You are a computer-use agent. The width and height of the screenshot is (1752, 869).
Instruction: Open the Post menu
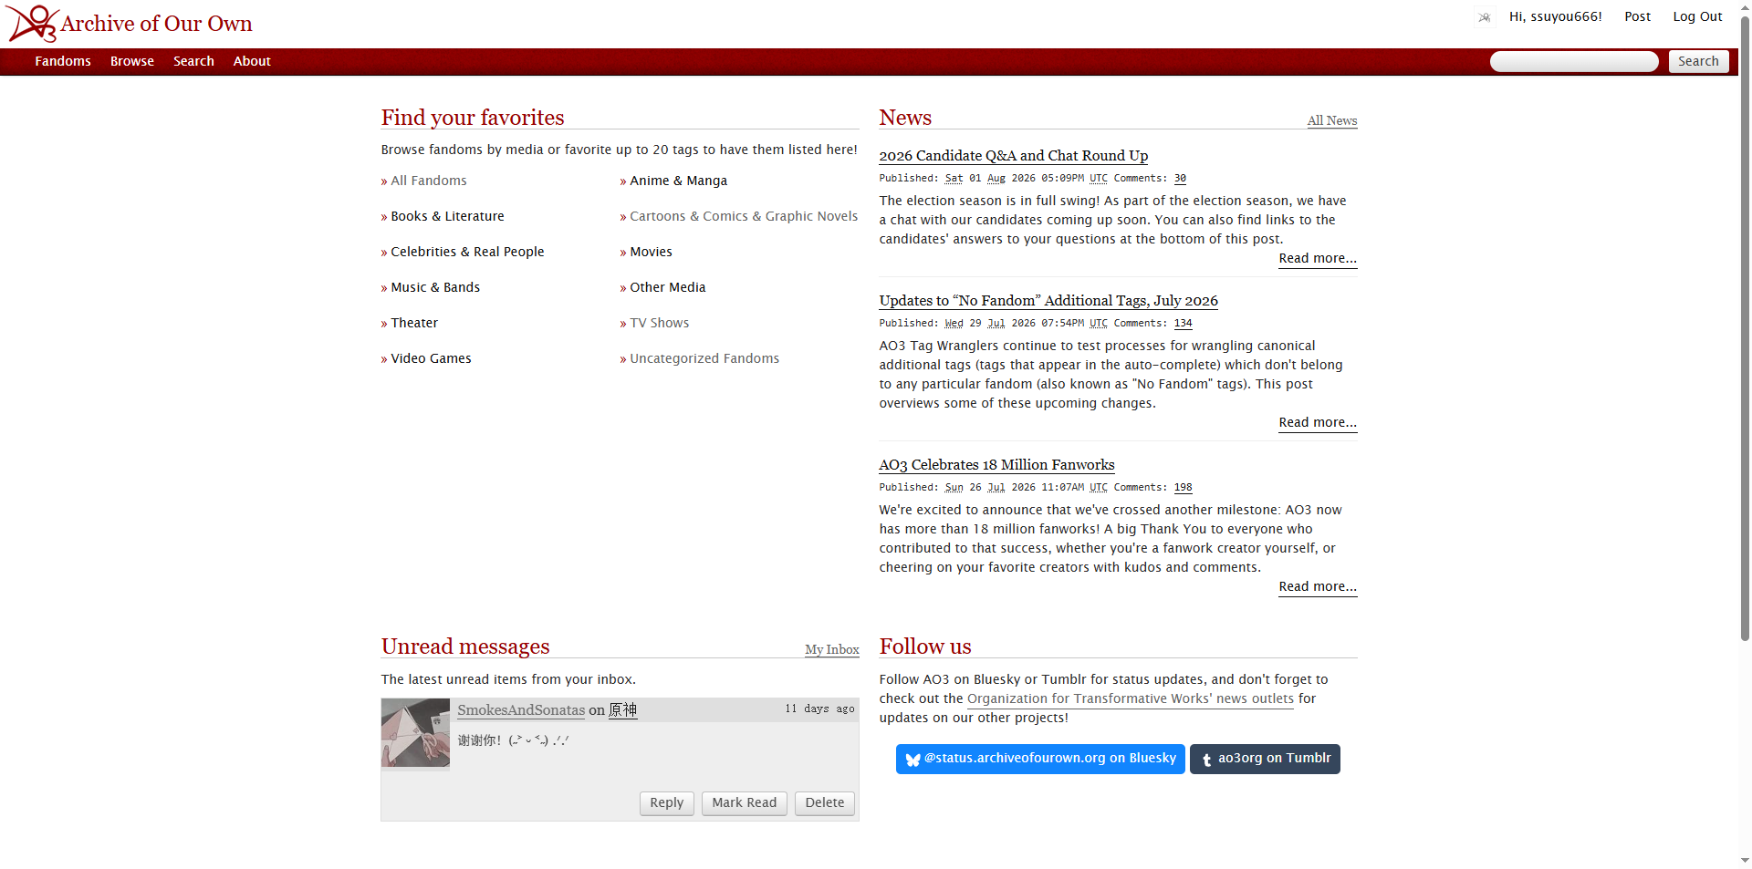coord(1637,16)
